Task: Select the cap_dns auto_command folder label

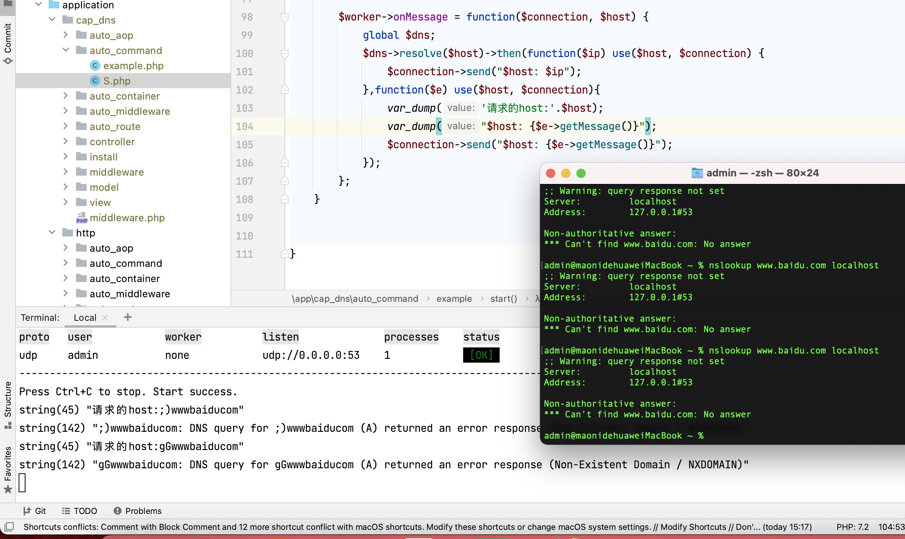Action: tap(126, 51)
